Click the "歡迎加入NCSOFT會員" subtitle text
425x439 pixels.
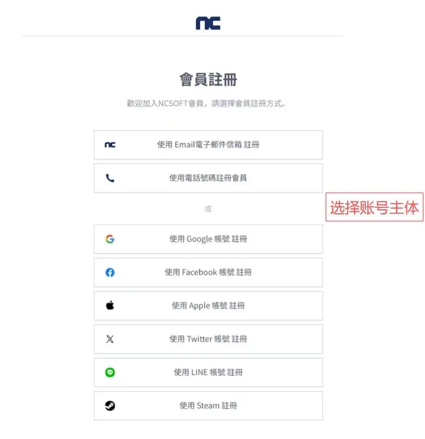[x=208, y=103]
